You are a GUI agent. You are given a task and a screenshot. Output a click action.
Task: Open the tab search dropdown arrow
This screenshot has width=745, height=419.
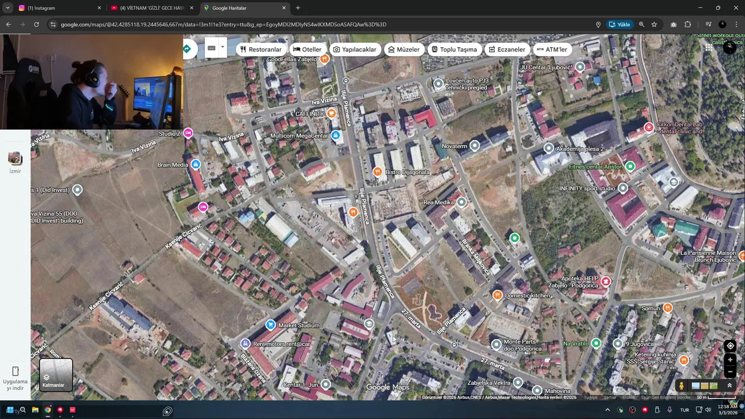(8, 8)
